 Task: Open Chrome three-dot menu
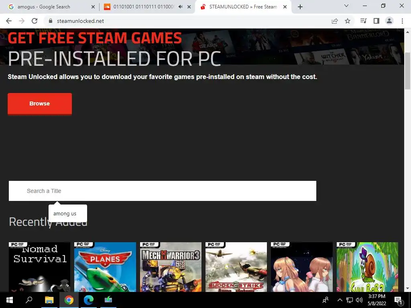pyautogui.click(x=402, y=21)
